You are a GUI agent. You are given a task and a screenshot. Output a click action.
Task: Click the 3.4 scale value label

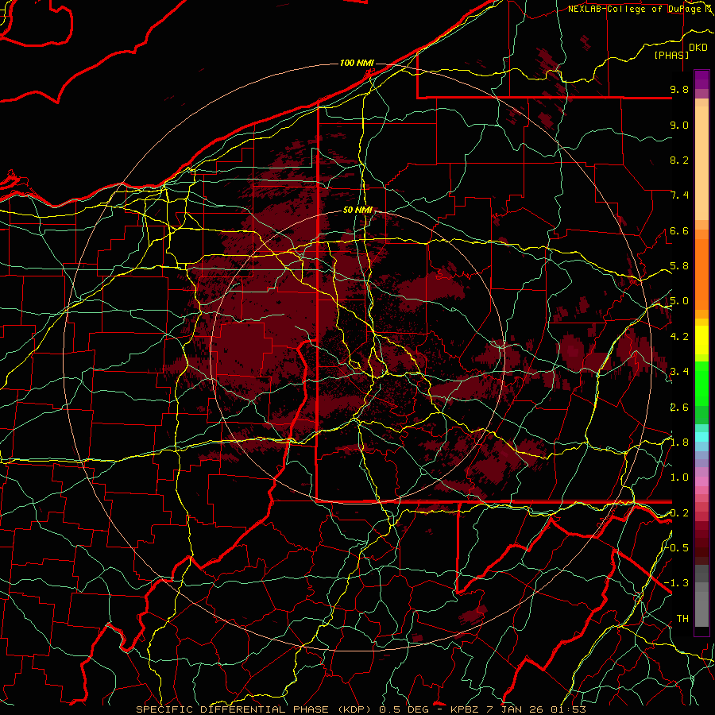(x=679, y=372)
